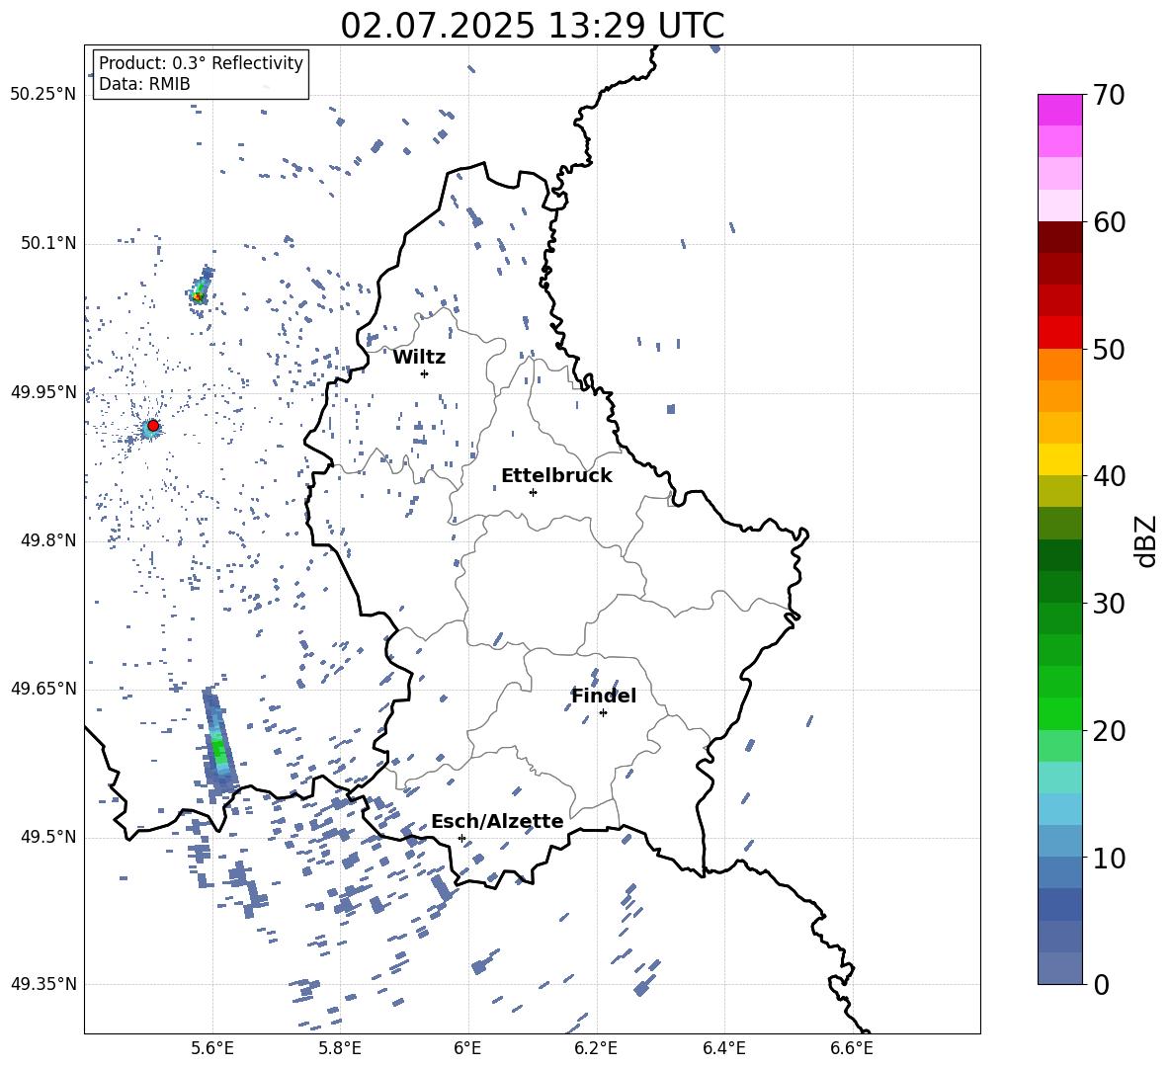
Task: Select the Esch/Alzette city label
Action: click(x=497, y=821)
